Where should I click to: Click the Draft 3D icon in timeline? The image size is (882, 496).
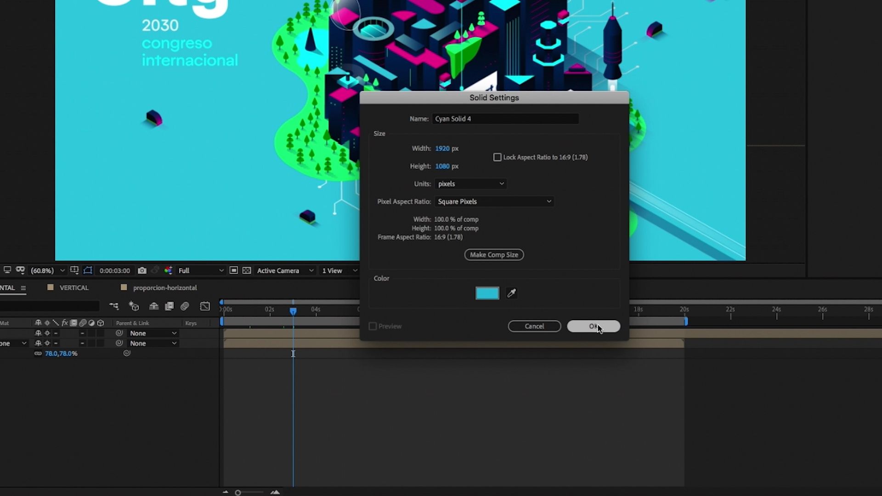(134, 306)
